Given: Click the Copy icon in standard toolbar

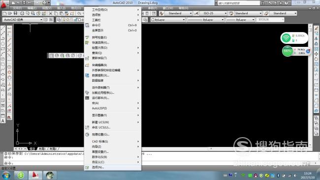Looking at the screenshot, I should [x=56, y=13].
